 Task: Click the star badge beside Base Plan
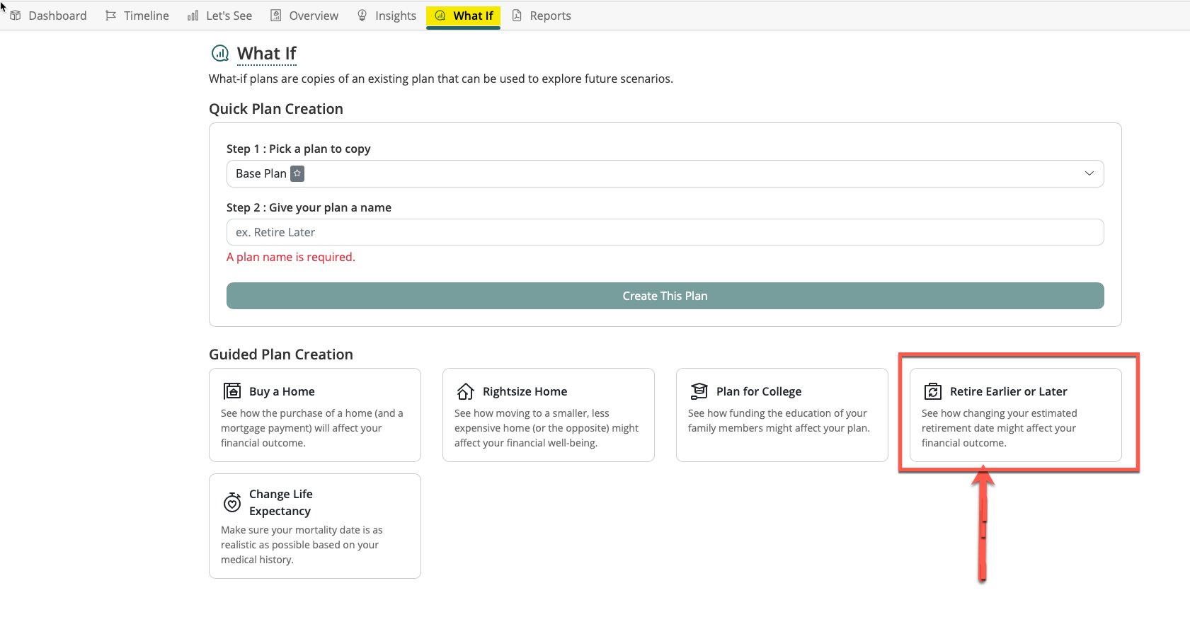point(297,173)
